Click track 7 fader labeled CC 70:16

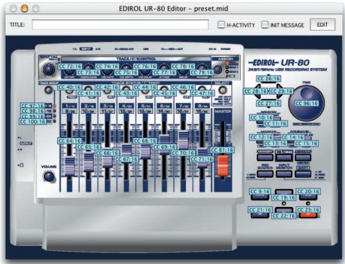pyautogui.click(x=183, y=153)
